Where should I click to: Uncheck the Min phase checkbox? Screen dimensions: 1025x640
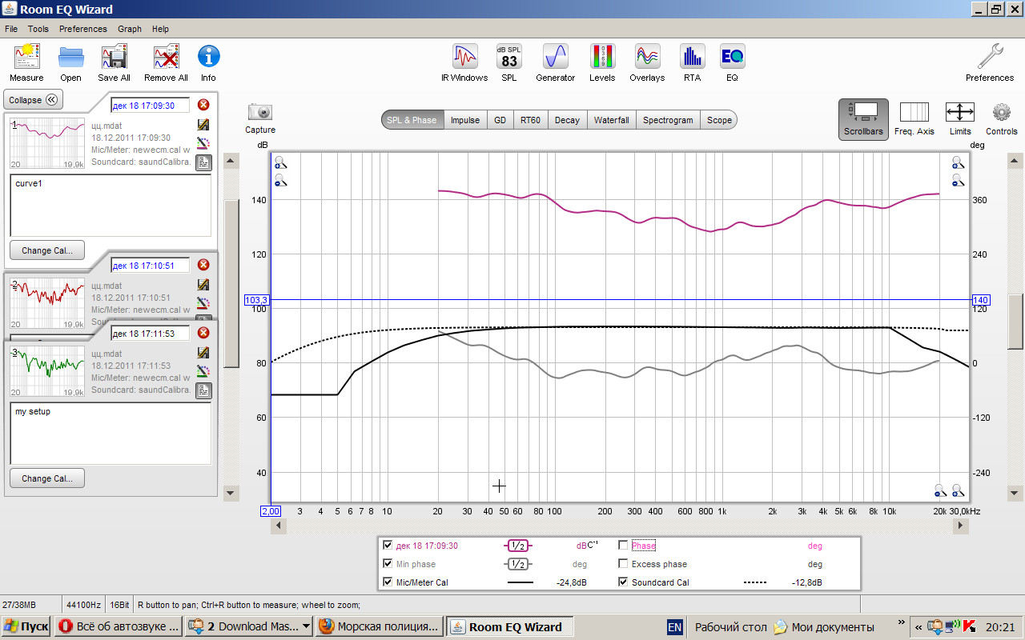click(388, 564)
